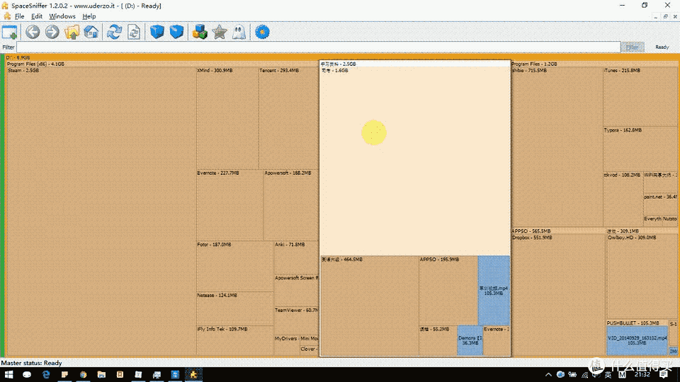Toggle the ghost free space icon
This screenshot has width=680, height=382.
pos(239,32)
